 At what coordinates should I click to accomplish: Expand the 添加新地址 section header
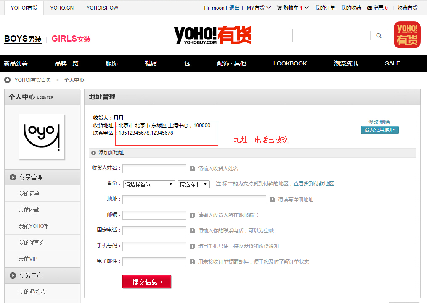click(252, 153)
